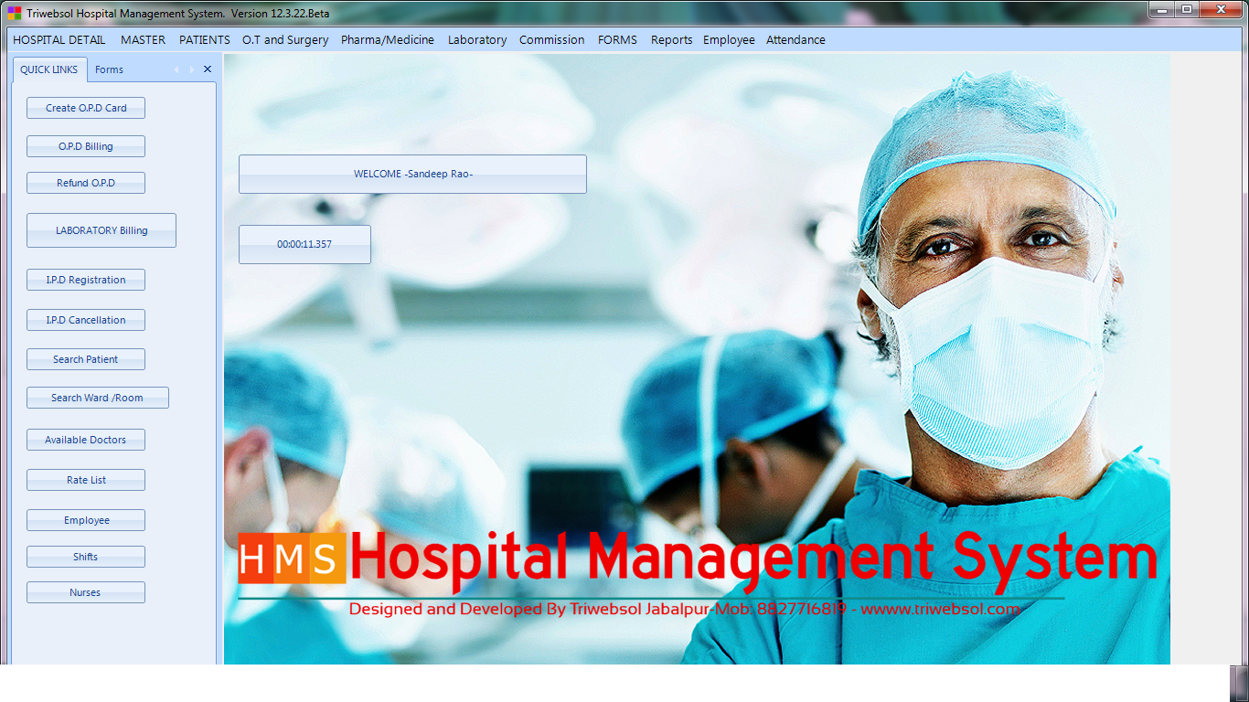Switch to the Forms tab
1249x702 pixels.
pos(109,69)
